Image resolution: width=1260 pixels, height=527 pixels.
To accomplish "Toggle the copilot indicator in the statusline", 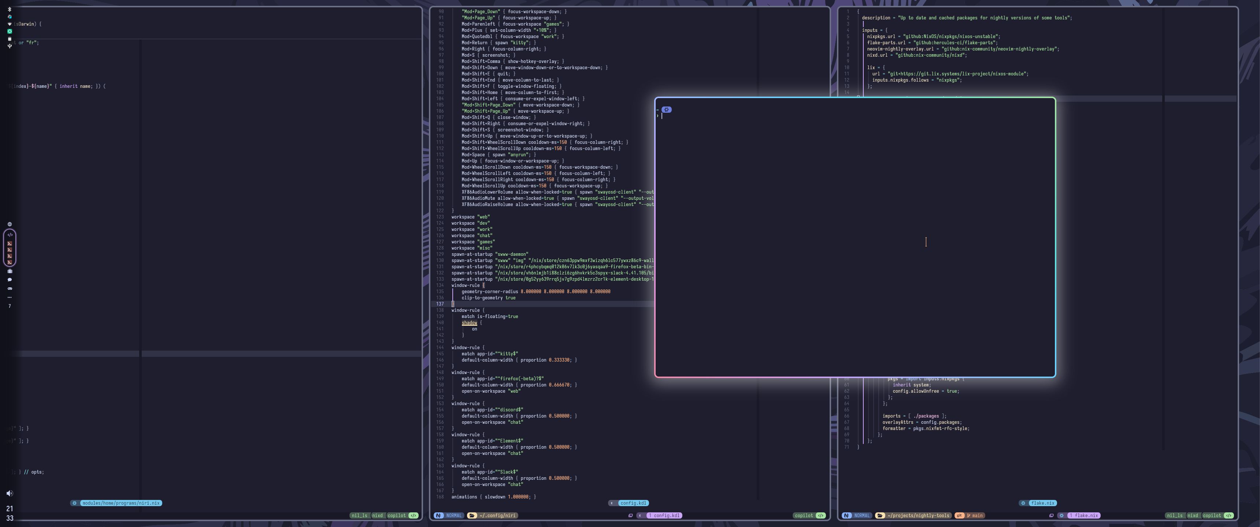I will click(x=805, y=515).
